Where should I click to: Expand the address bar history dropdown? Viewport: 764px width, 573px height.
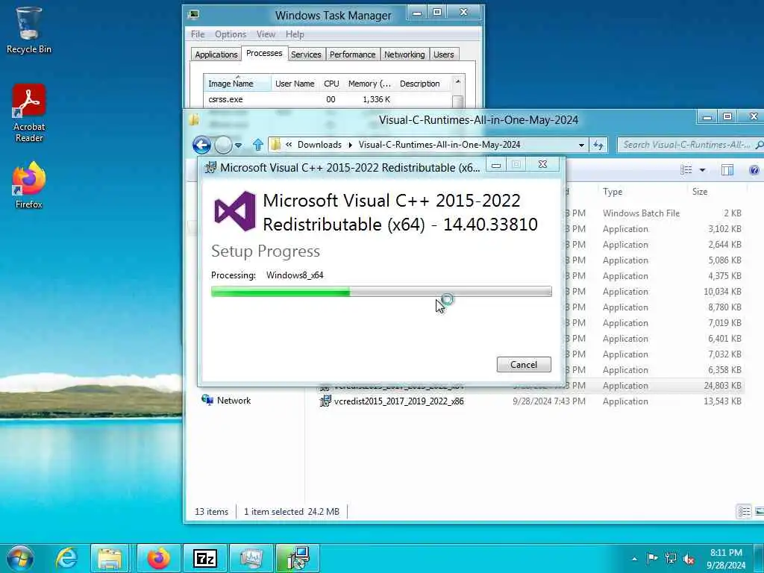point(581,145)
